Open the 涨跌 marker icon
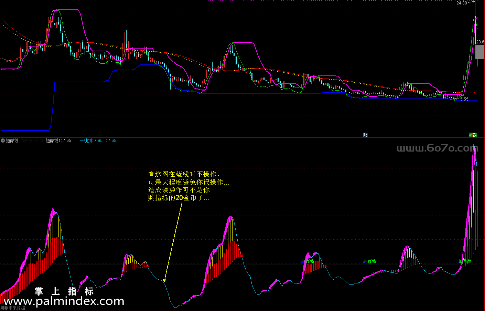The image size is (485, 311). tap(473, 135)
